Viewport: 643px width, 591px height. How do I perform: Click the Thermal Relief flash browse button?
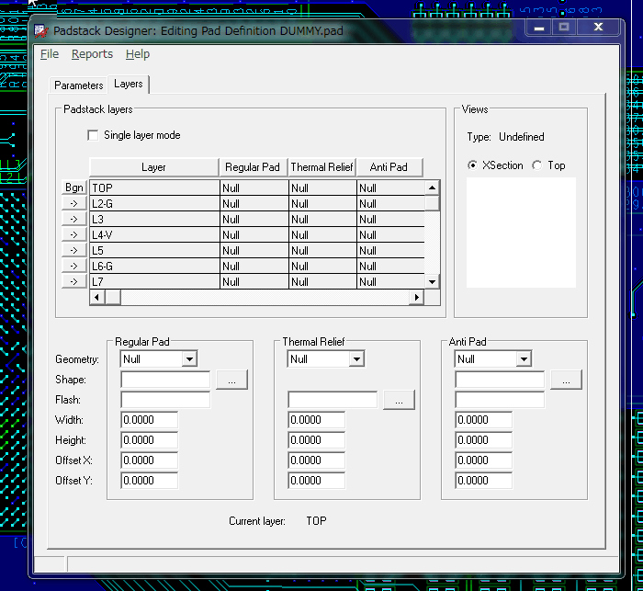(x=399, y=400)
